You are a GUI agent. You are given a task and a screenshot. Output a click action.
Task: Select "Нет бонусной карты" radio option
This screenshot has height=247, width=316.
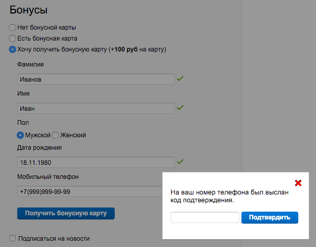13,27
